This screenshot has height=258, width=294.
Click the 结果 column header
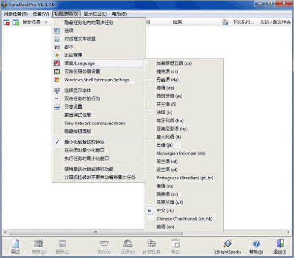(x=177, y=22)
